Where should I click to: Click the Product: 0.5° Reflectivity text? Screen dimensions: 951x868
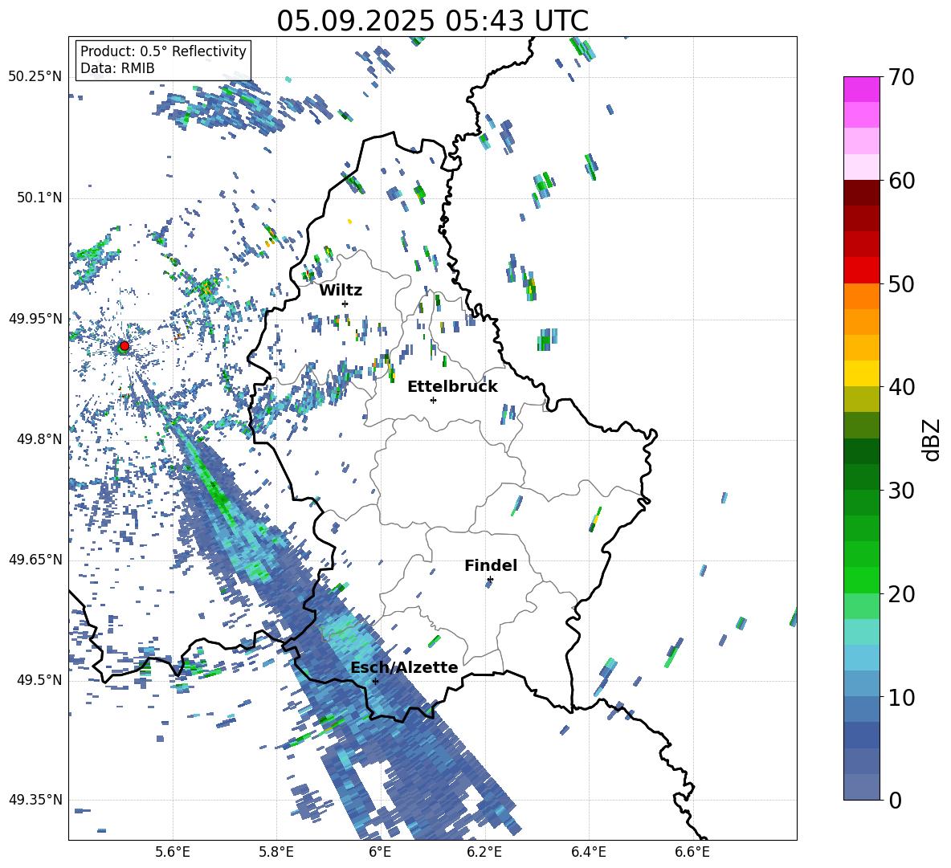(163, 51)
